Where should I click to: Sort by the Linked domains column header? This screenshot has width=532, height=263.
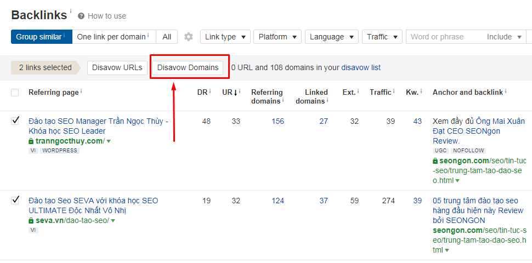(x=312, y=96)
